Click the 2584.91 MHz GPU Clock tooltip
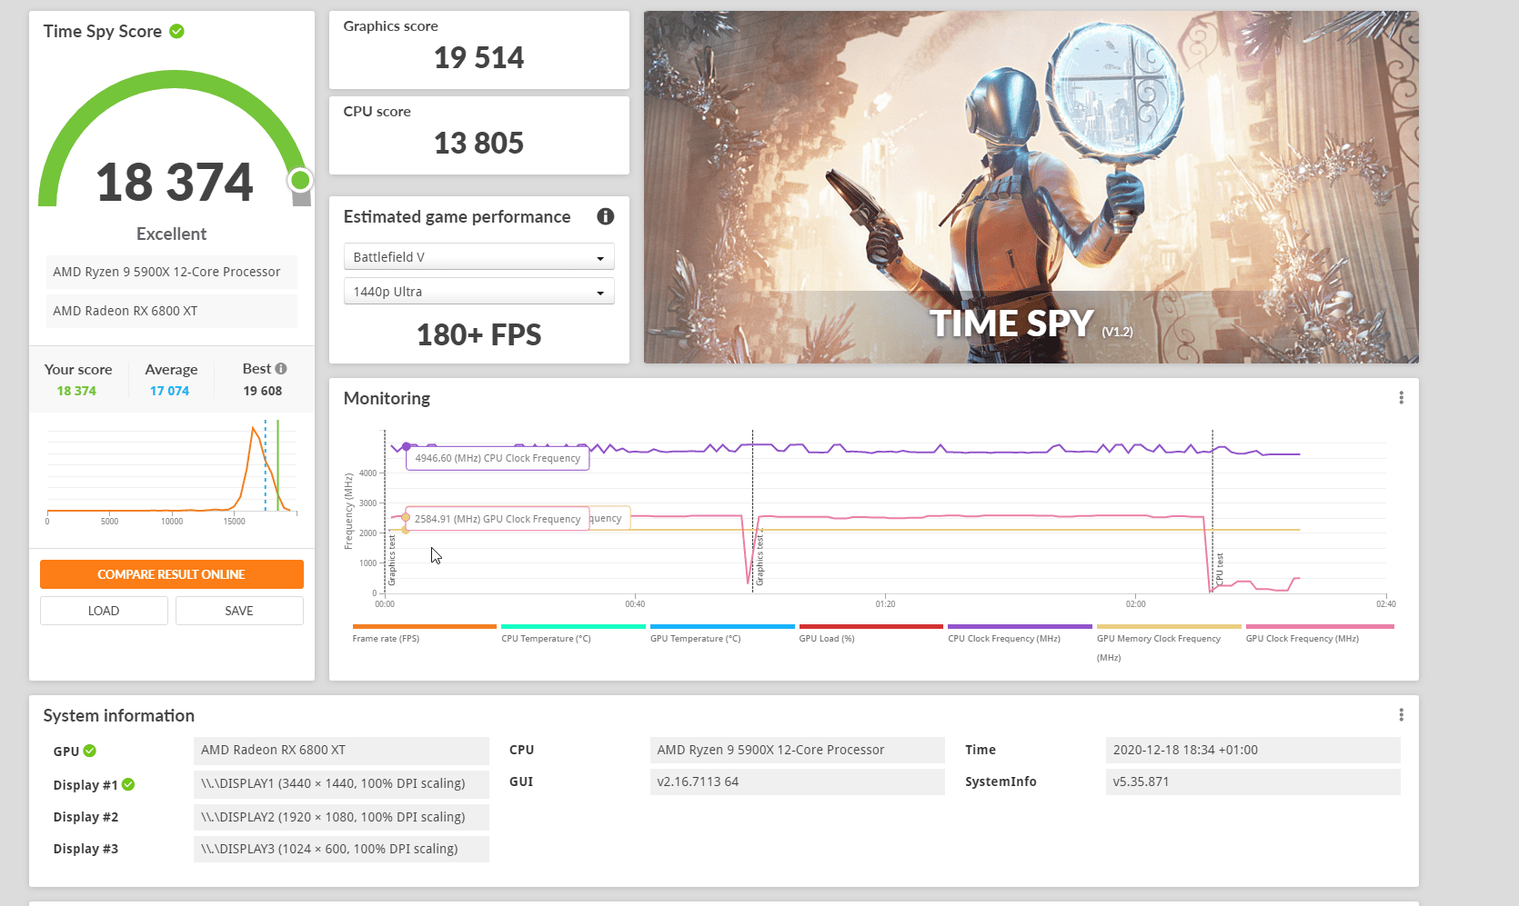The image size is (1519, 906). coord(498,519)
